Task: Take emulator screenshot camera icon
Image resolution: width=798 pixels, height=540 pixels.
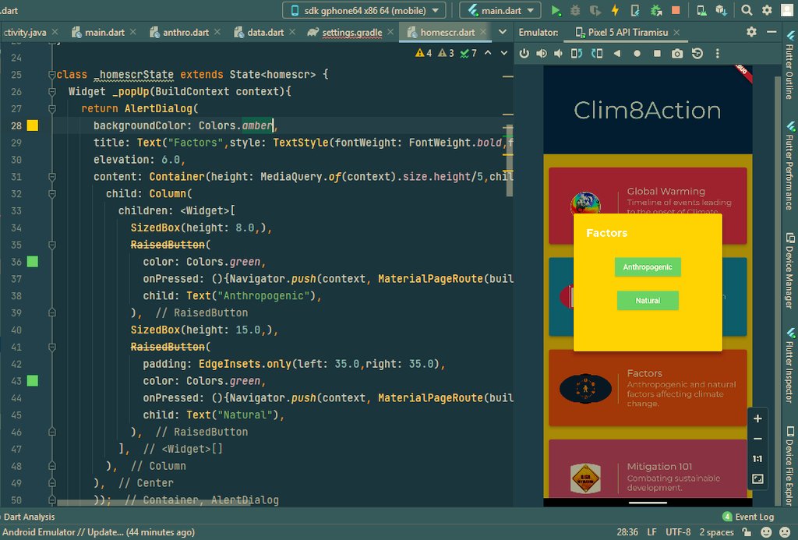Action: (677, 54)
